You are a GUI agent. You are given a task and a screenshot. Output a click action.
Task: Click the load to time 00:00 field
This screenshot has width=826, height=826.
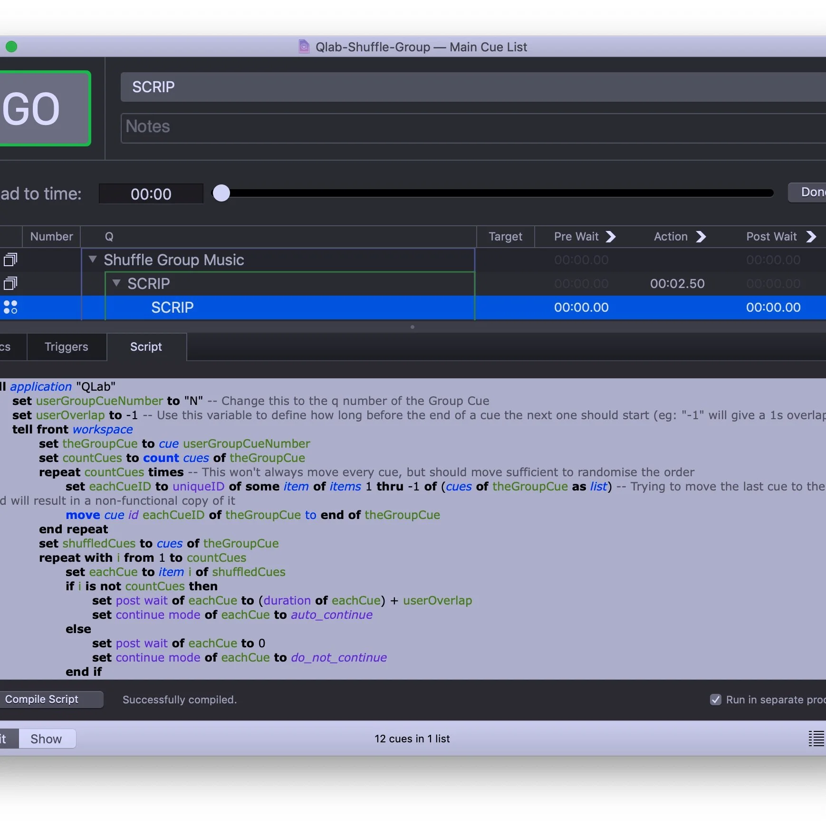click(x=151, y=194)
